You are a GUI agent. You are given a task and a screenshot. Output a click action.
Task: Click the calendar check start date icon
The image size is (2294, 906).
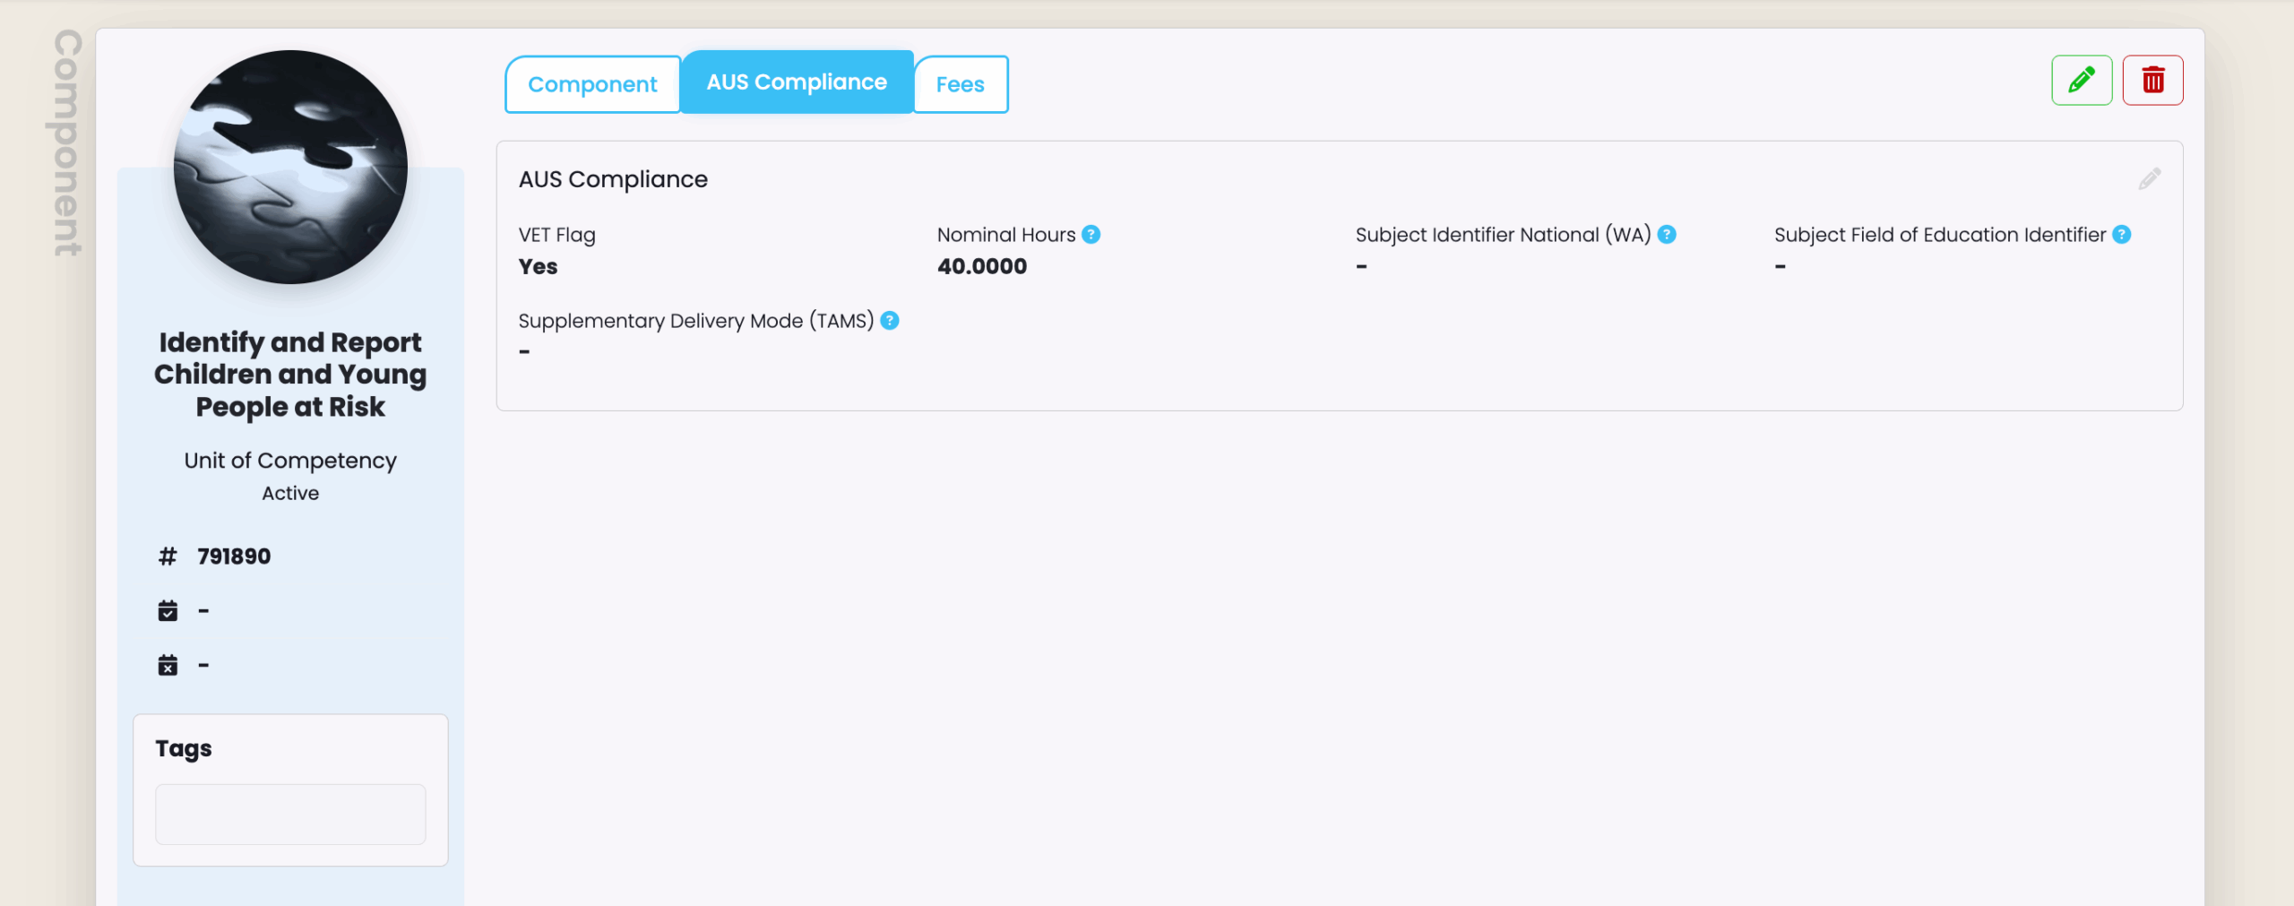click(x=168, y=611)
